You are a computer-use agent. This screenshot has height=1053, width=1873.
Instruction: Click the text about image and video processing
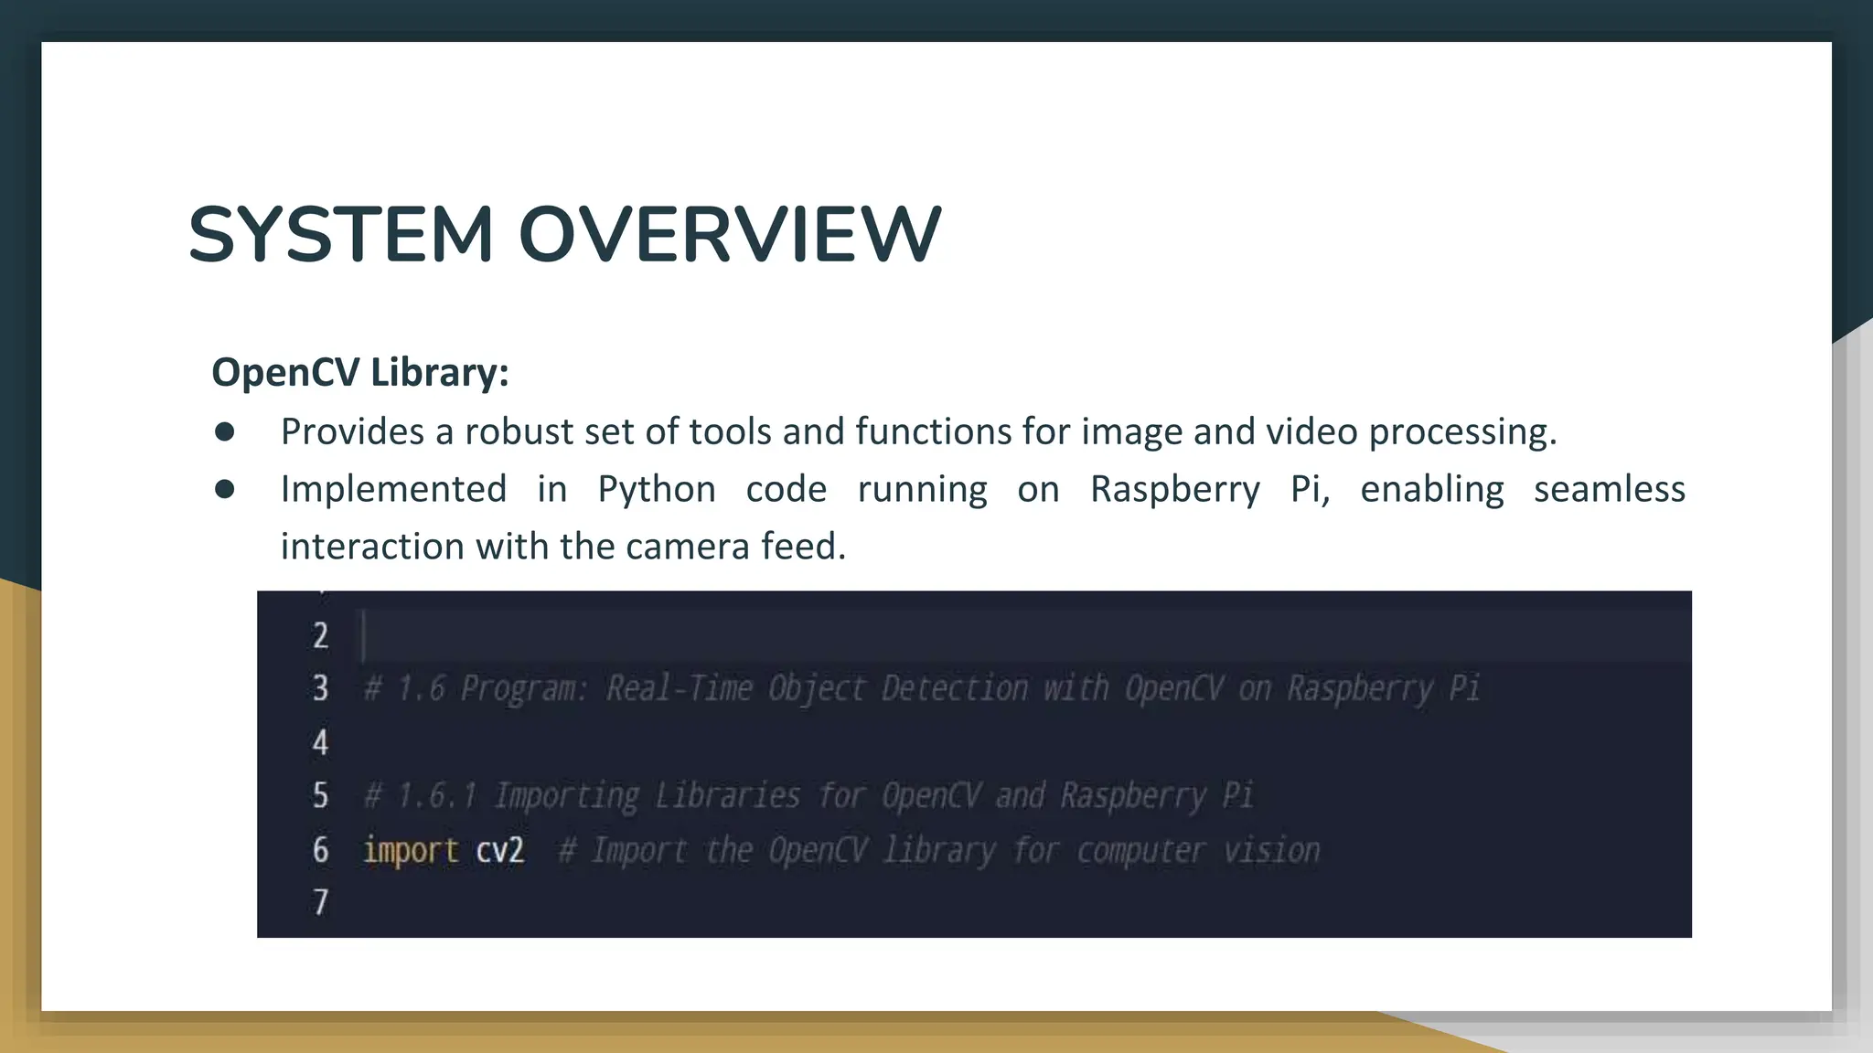[918, 431]
